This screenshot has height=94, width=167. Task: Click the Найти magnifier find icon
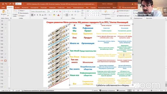[x=134, y=11]
